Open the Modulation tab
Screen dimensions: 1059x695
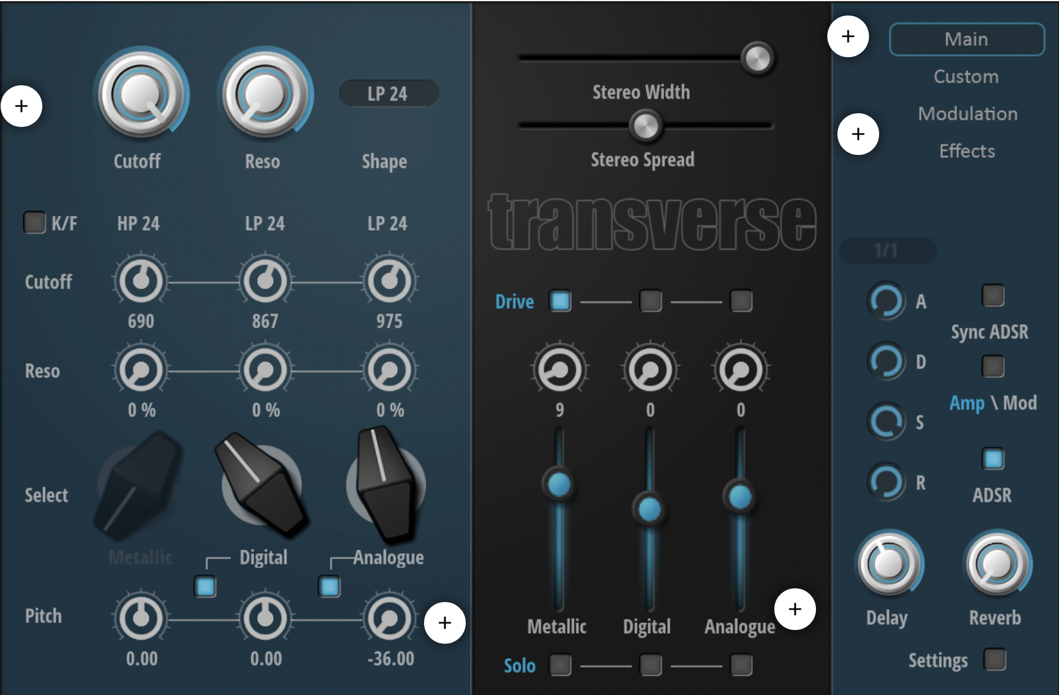click(x=968, y=114)
